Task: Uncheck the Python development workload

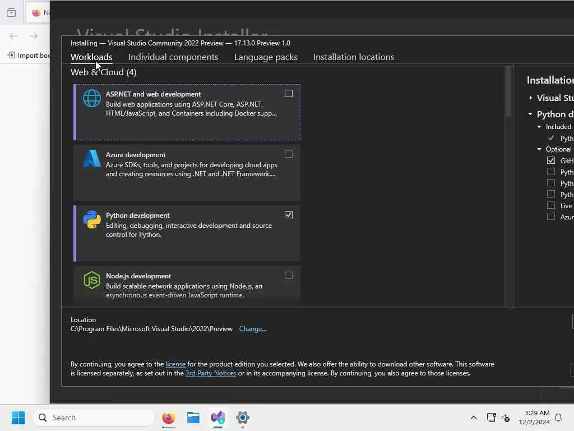Action: (289, 214)
